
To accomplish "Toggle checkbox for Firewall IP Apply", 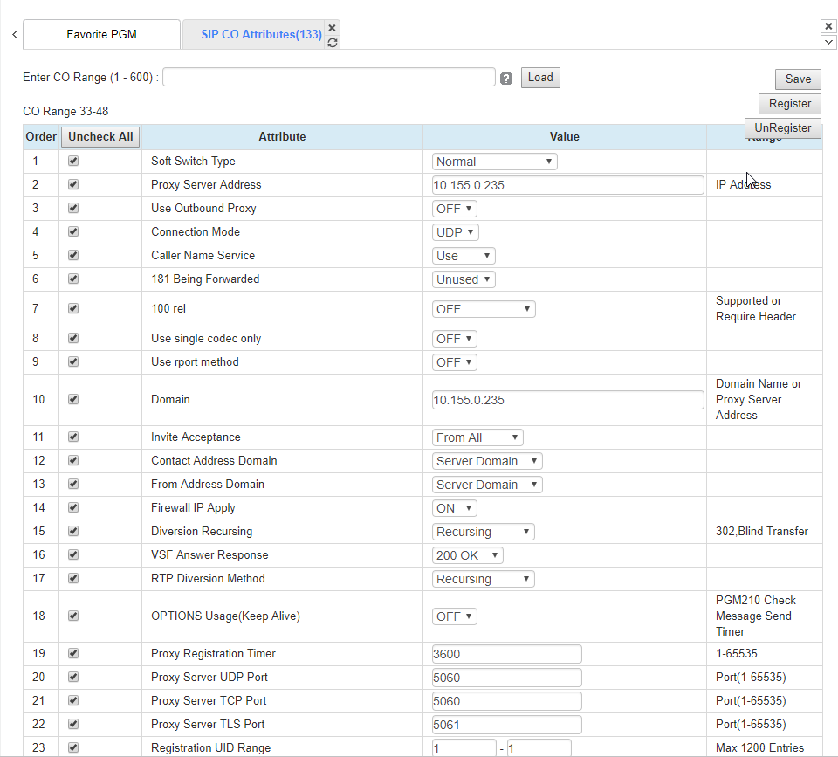I will coord(73,507).
